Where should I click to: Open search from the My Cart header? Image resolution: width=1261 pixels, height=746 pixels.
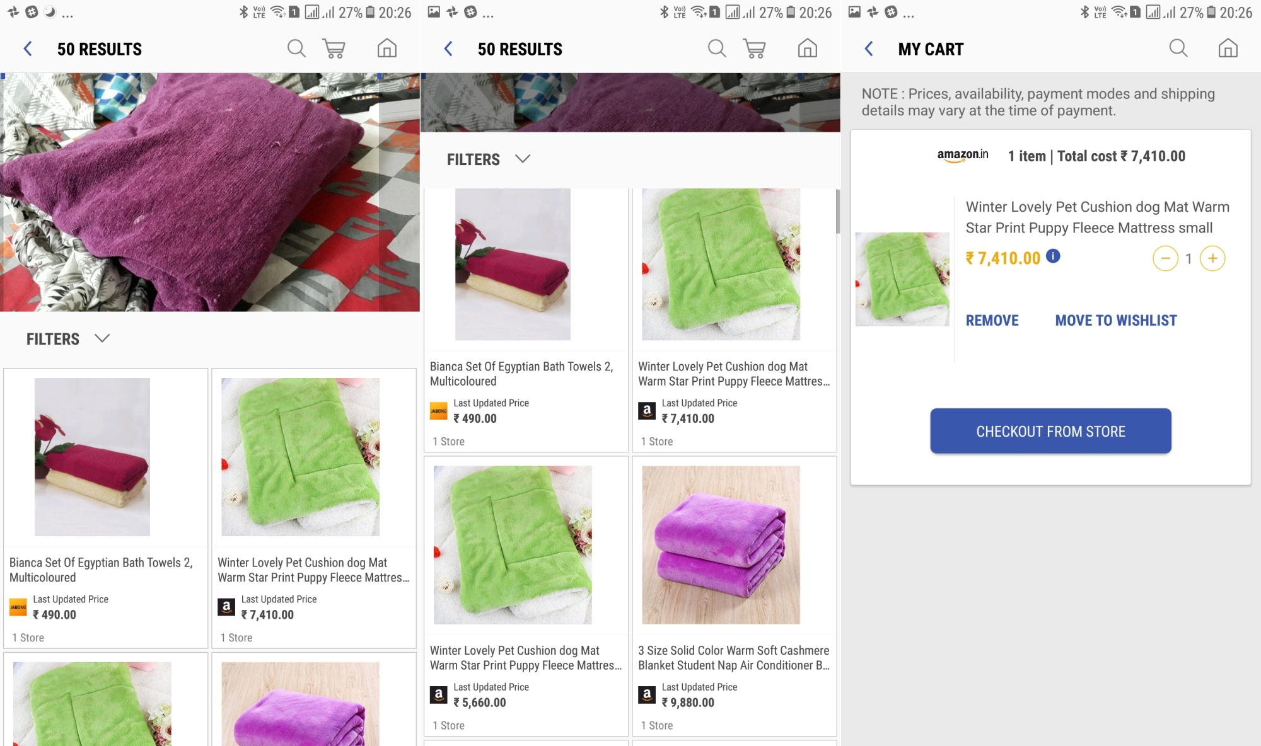[1178, 49]
